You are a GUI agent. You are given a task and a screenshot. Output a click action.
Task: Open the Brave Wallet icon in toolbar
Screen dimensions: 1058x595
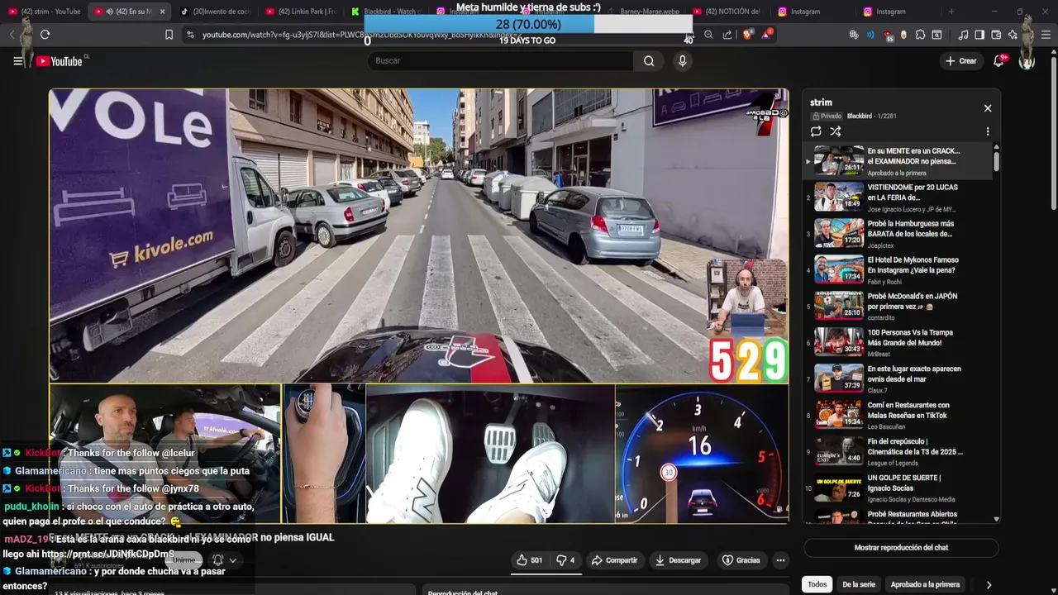pos(996,35)
